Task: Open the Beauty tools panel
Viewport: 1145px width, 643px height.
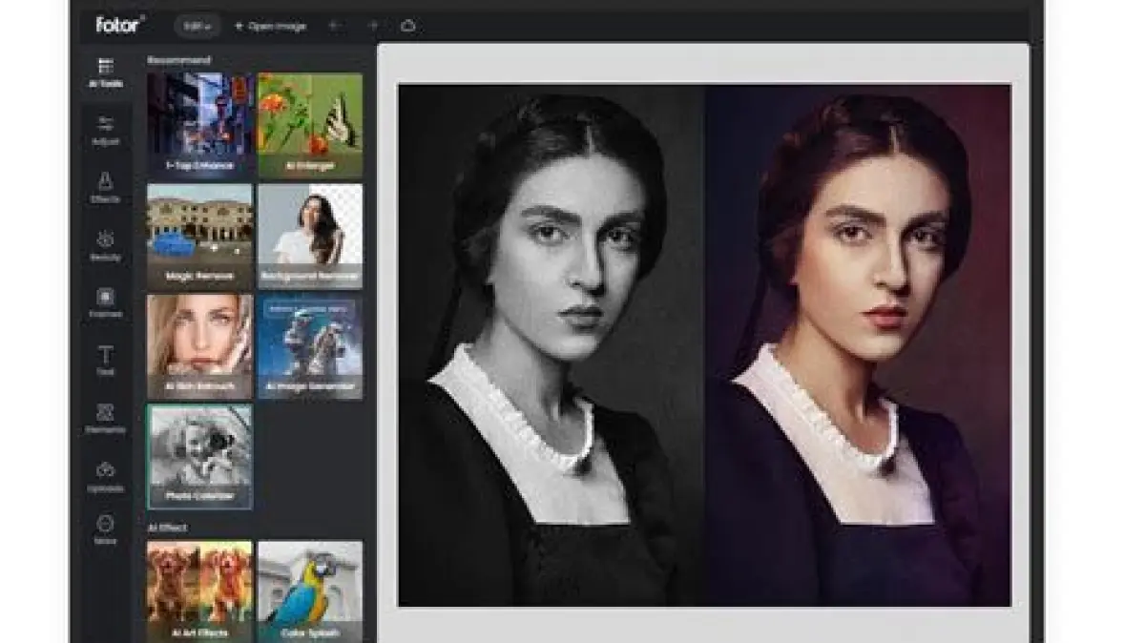Action: point(105,245)
